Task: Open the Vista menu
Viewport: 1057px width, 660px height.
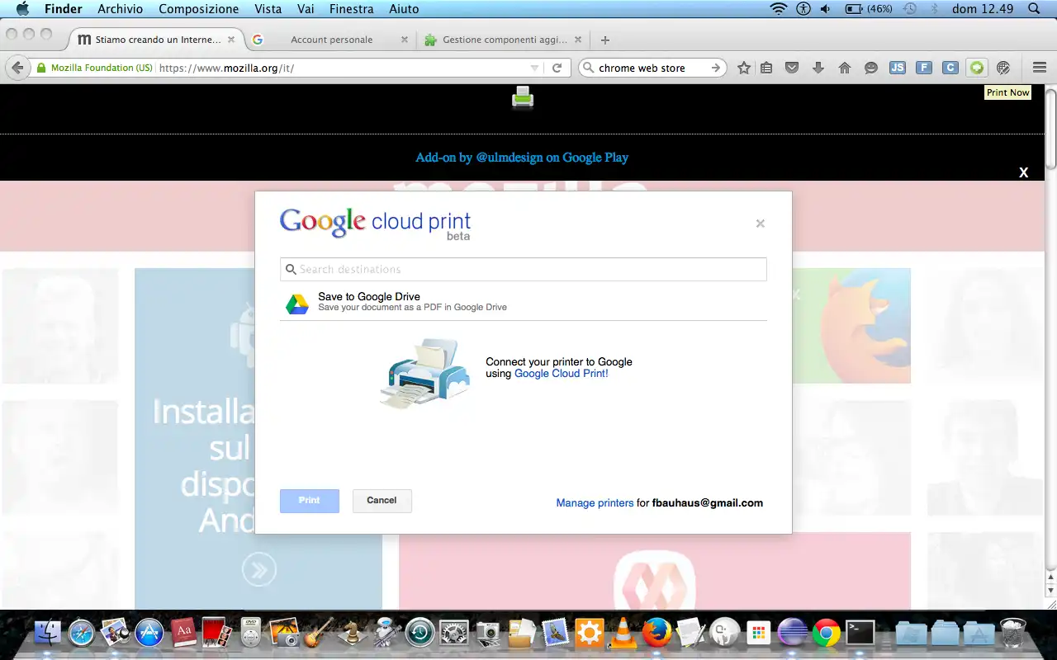Action: coord(268,9)
